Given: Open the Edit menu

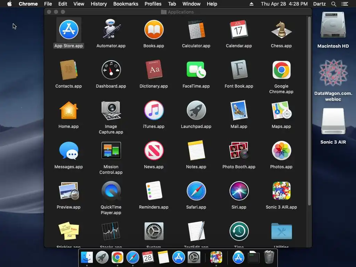Looking at the screenshot, I should (63, 4).
